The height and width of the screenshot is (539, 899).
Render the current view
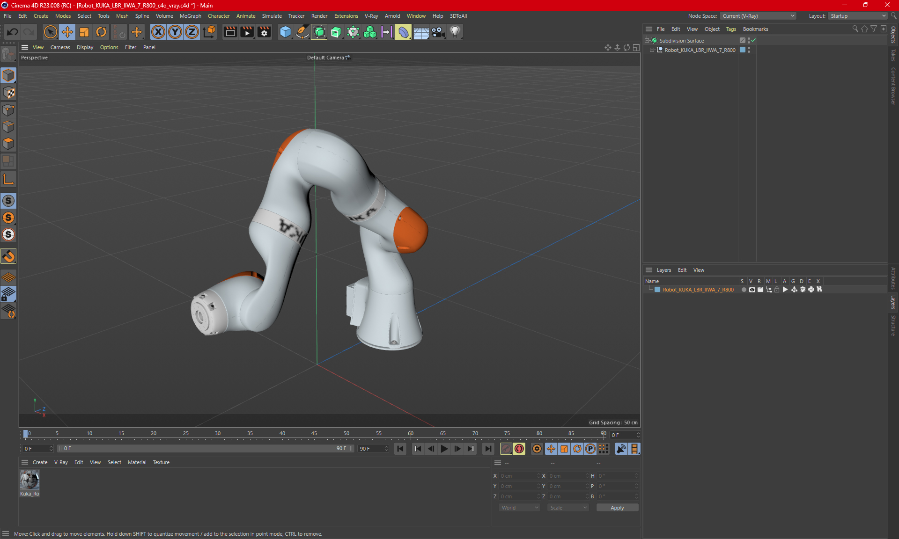click(230, 32)
